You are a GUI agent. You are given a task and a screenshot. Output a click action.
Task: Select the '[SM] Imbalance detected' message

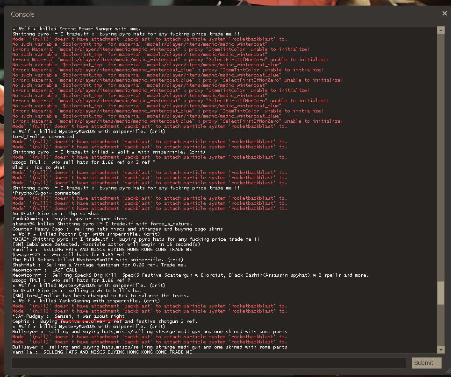pos(106,244)
